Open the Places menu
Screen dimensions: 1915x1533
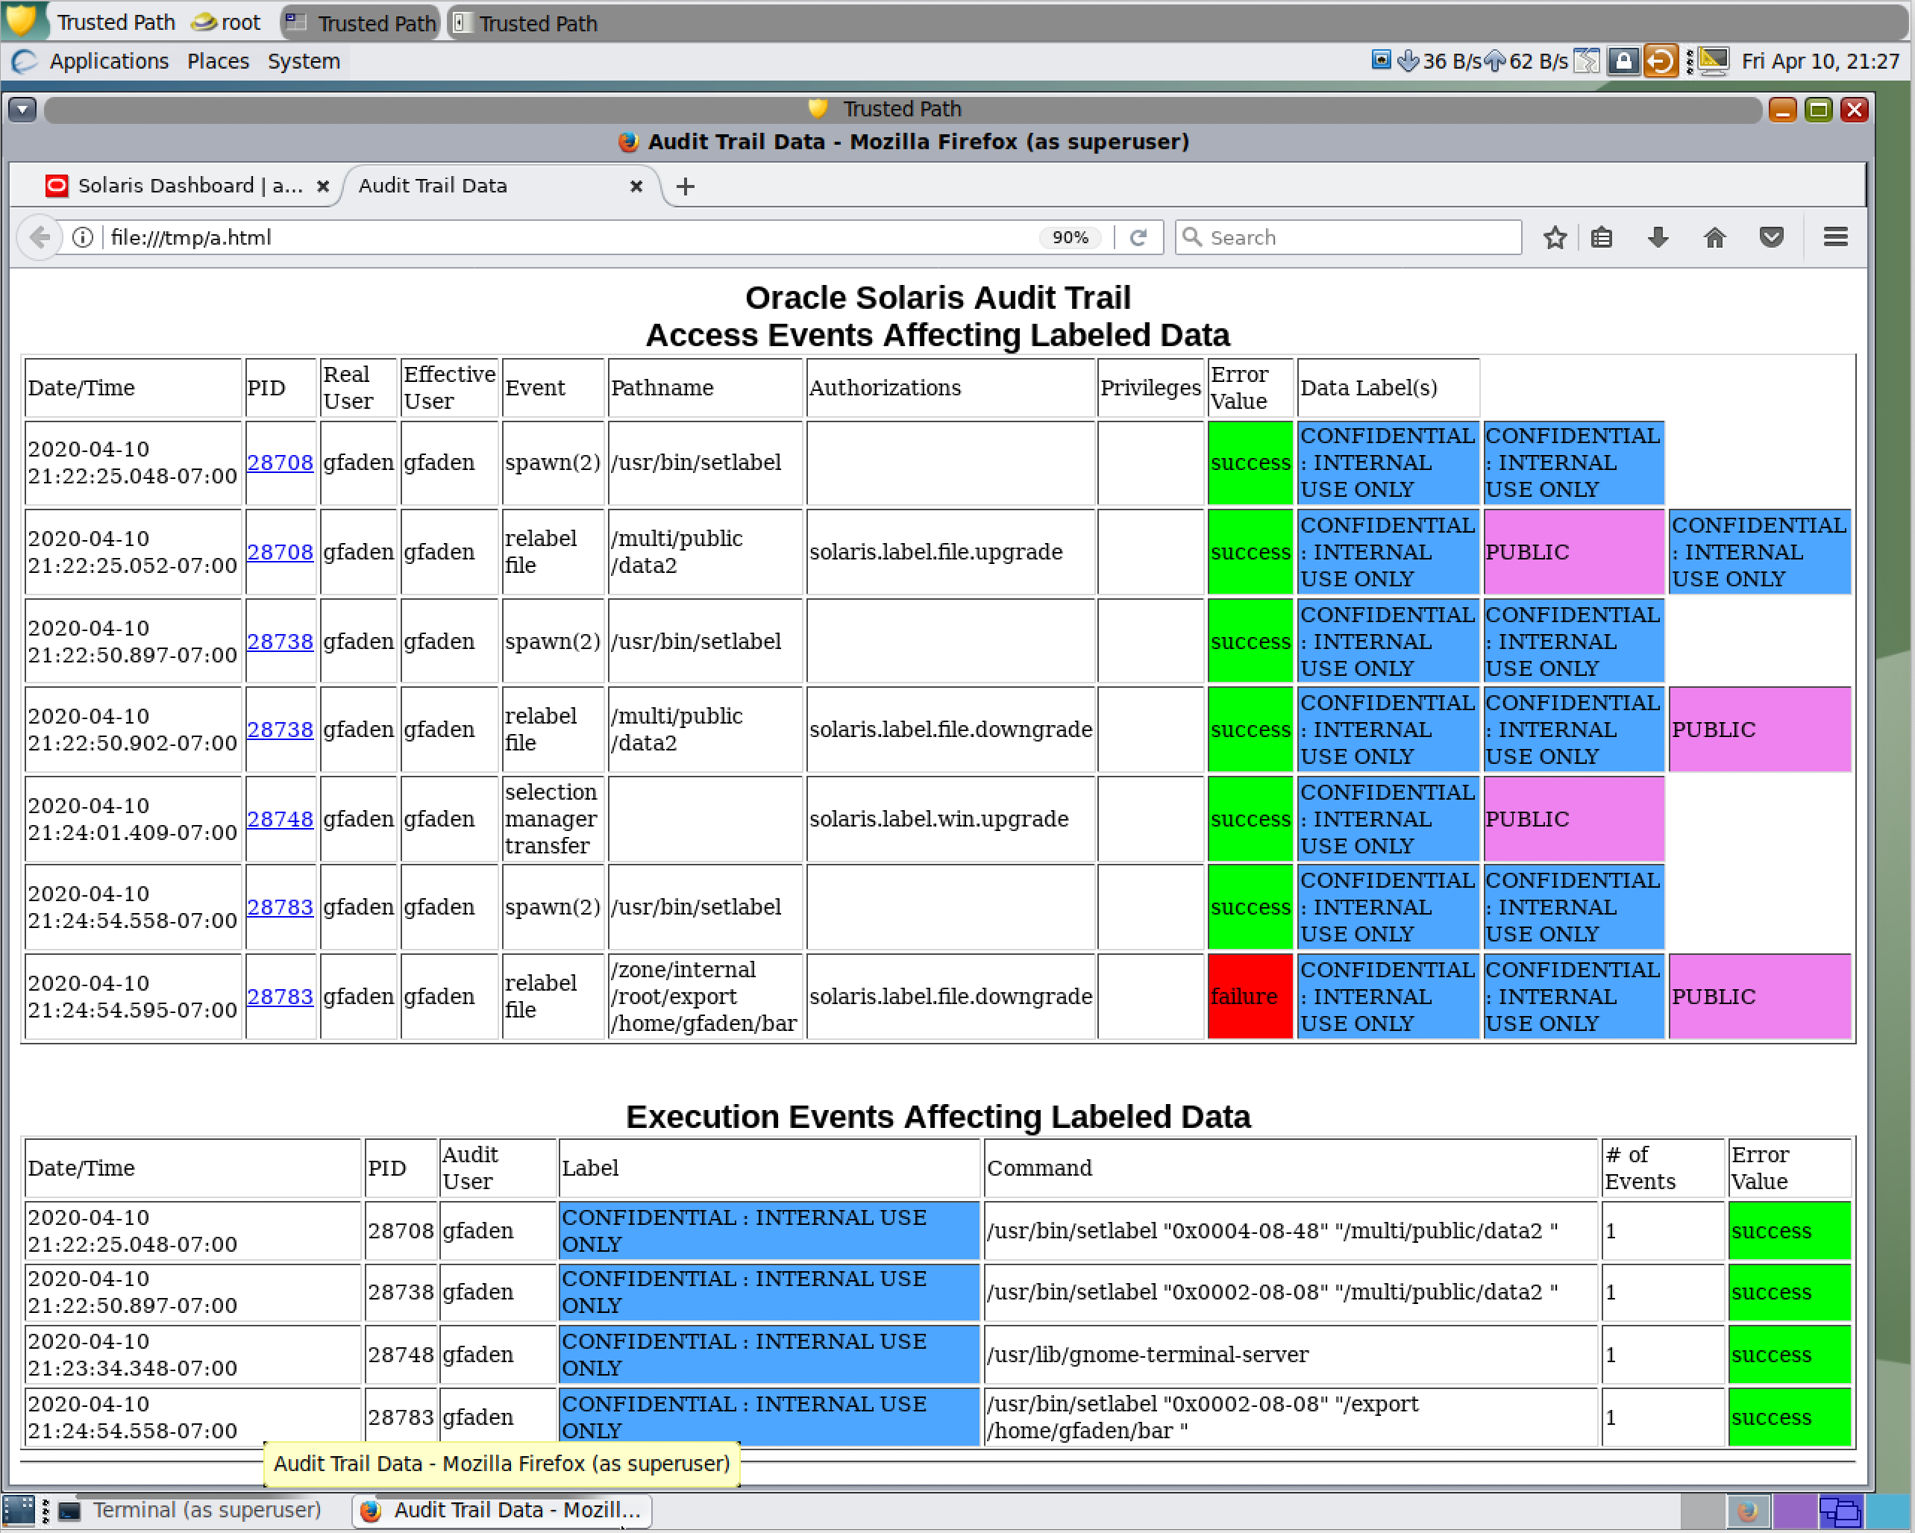click(218, 61)
